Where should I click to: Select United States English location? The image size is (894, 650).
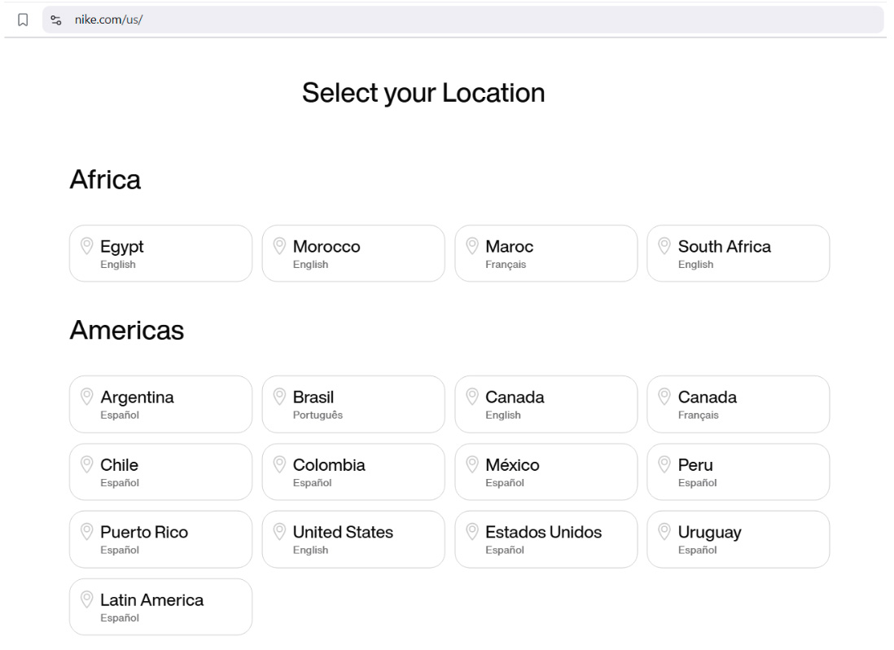pyautogui.click(x=353, y=539)
